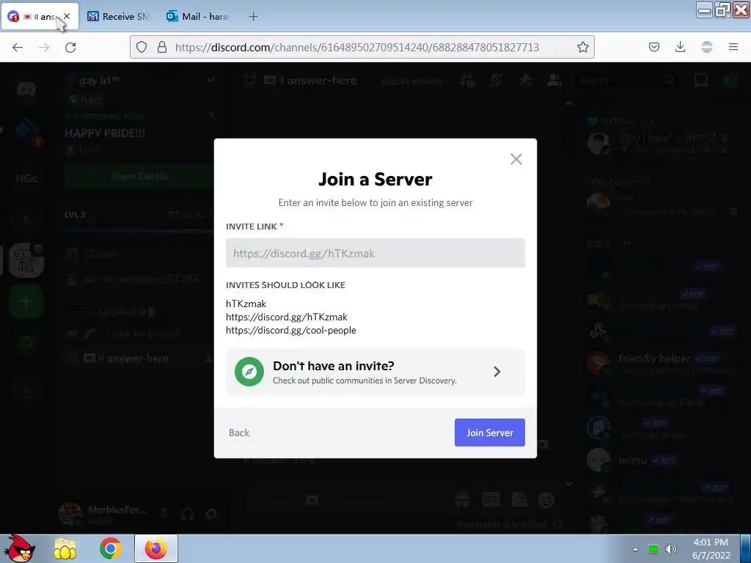751x563 pixels.
Task: Dismiss the HAPPY PRIDE event banner
Action: (x=211, y=115)
